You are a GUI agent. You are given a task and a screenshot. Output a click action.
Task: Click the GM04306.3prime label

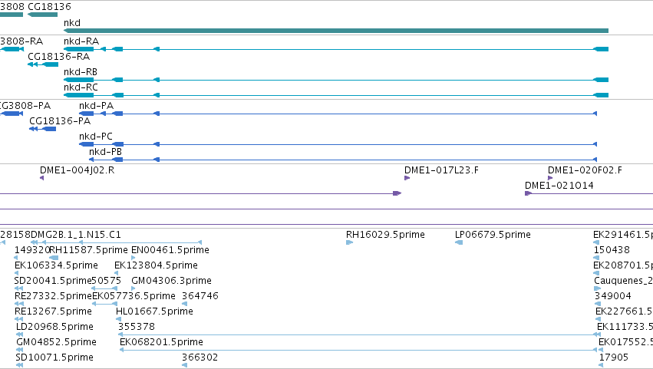pyautogui.click(x=171, y=281)
